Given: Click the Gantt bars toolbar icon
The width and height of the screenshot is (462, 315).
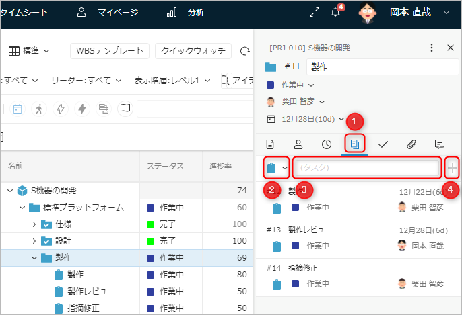Looking at the screenshot, I should coord(103,109).
